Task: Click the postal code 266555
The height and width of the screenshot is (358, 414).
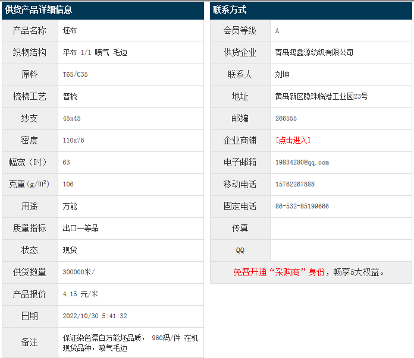Action: coord(286,118)
